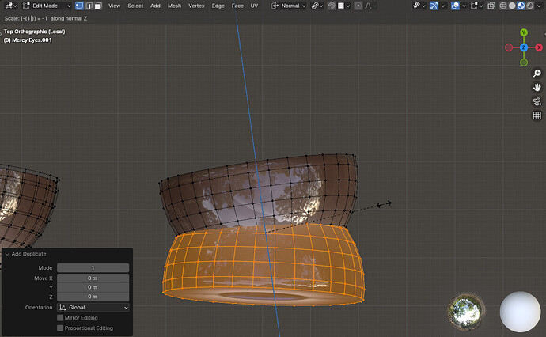This screenshot has width=546, height=337.
Task: Enable edge select mode
Action: 89,6
